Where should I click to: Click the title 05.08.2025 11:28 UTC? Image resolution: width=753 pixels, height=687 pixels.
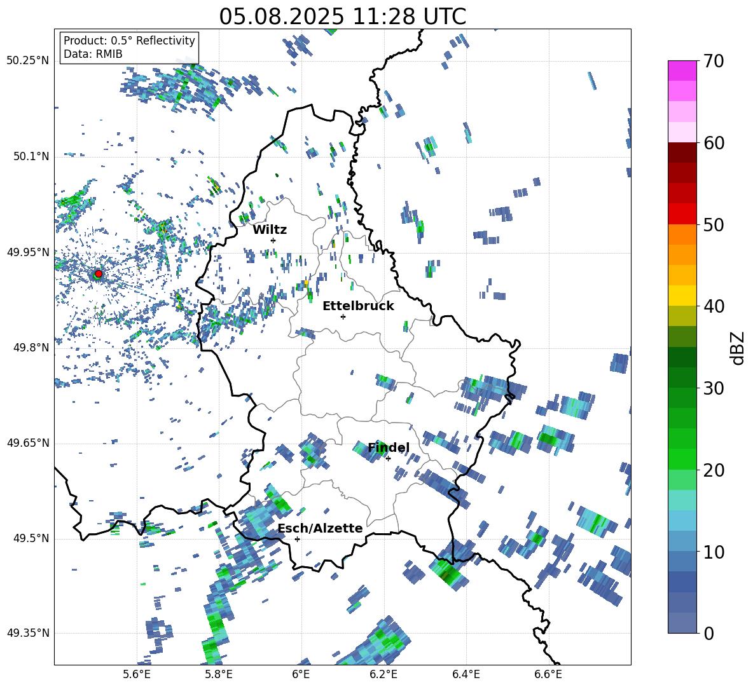click(x=343, y=17)
